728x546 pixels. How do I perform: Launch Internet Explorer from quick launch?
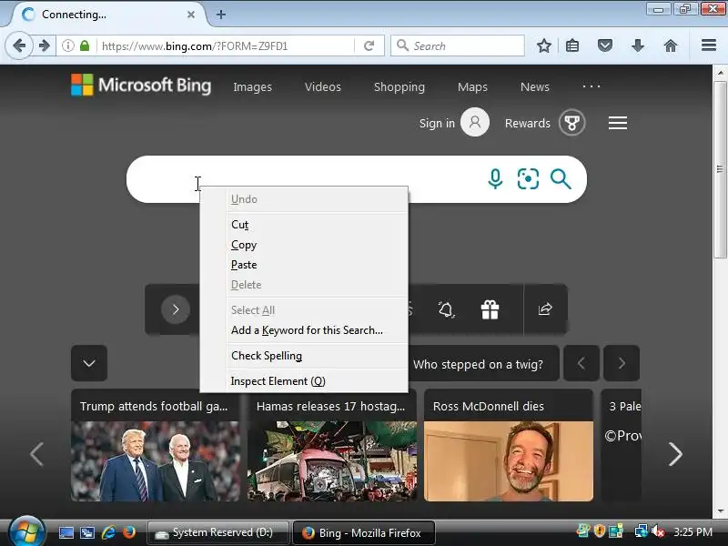(108, 532)
